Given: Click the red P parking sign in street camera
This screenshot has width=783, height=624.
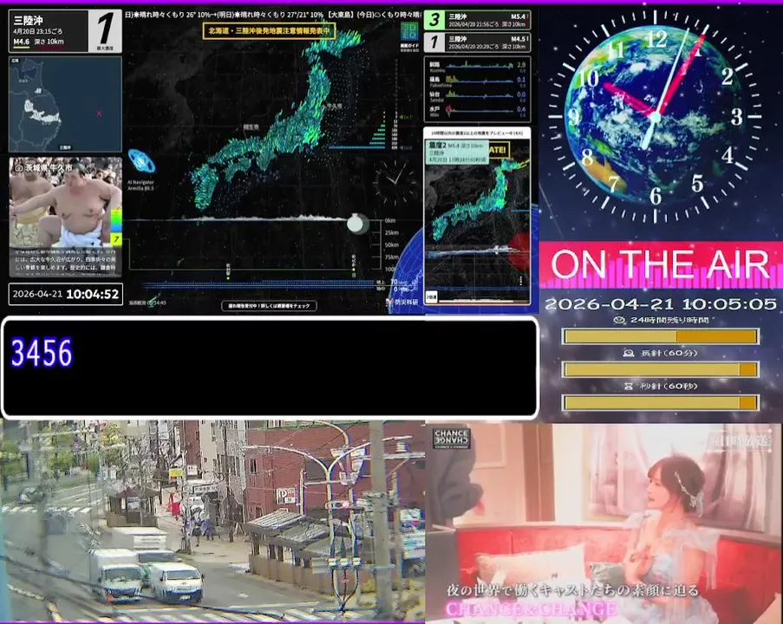Looking at the screenshot, I should (x=285, y=495).
